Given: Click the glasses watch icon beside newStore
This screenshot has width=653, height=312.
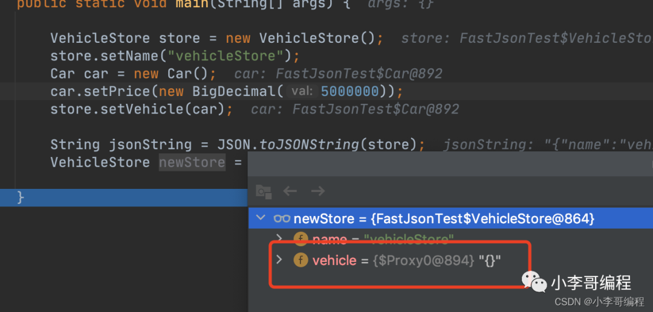Looking at the screenshot, I should pyautogui.click(x=282, y=218).
